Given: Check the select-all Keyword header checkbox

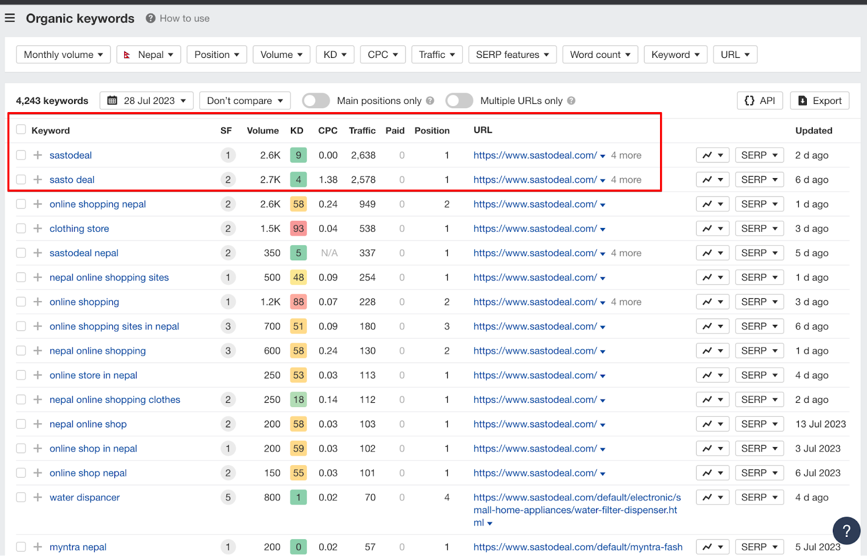Looking at the screenshot, I should pos(21,129).
